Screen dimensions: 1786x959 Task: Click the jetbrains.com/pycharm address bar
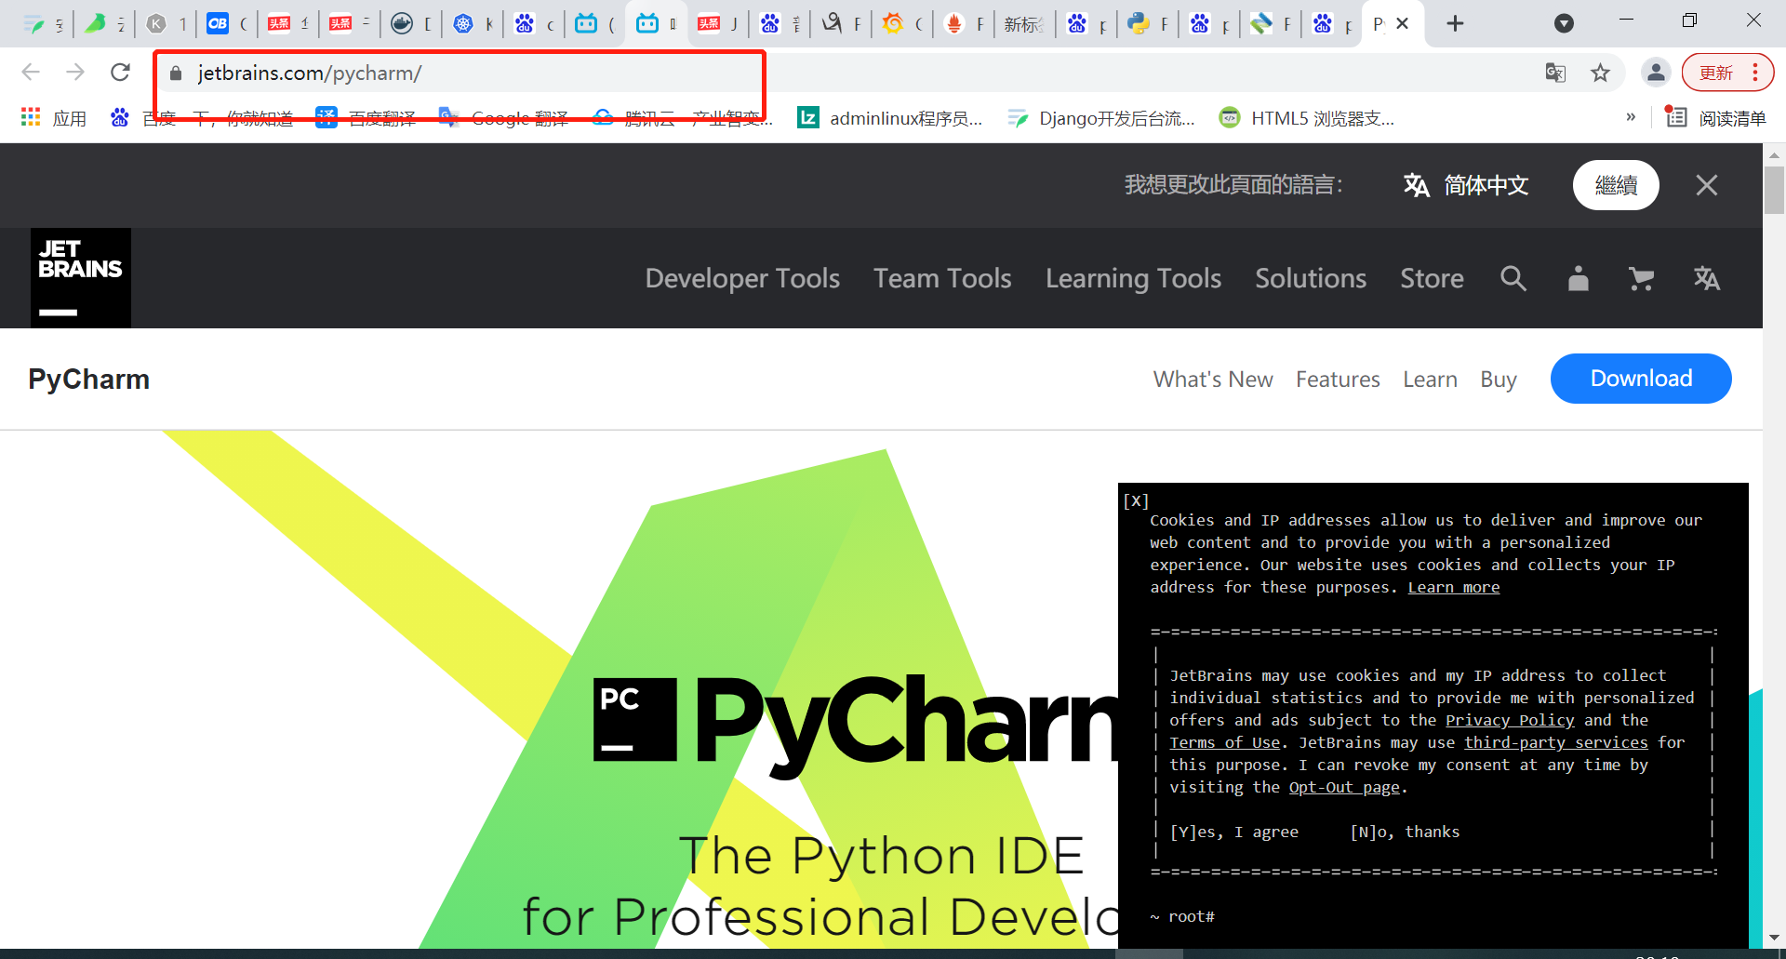pos(460,73)
